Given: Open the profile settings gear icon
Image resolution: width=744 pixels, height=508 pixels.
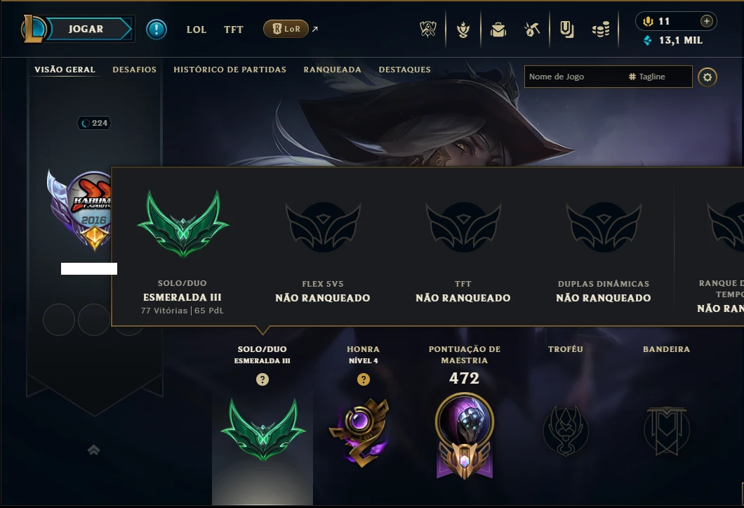Looking at the screenshot, I should [707, 77].
